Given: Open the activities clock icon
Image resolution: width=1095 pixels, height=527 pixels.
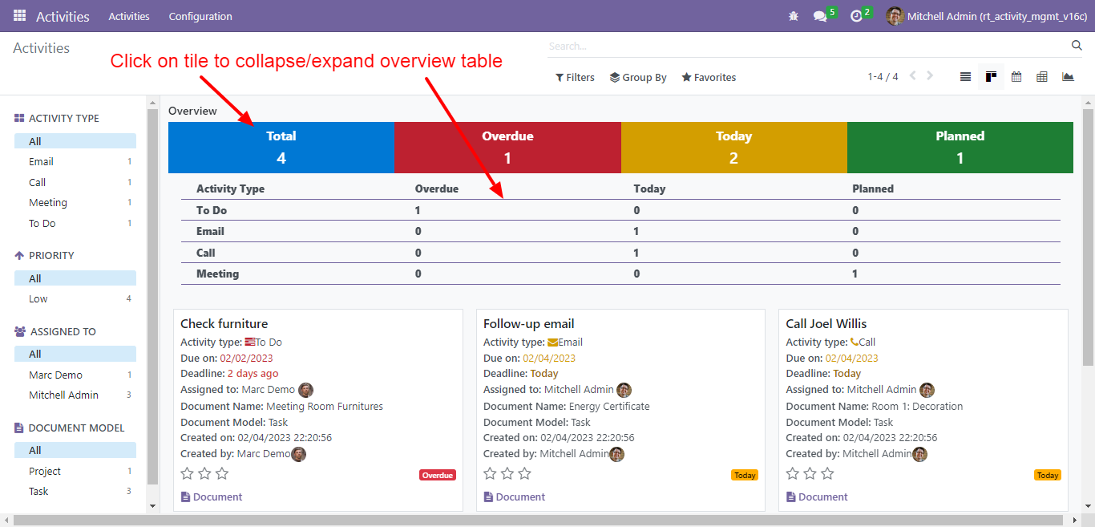Looking at the screenshot, I should click(x=856, y=16).
